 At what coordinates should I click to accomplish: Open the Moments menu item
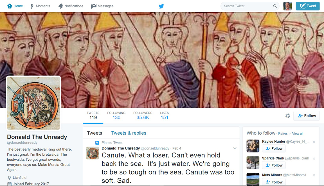point(40,6)
